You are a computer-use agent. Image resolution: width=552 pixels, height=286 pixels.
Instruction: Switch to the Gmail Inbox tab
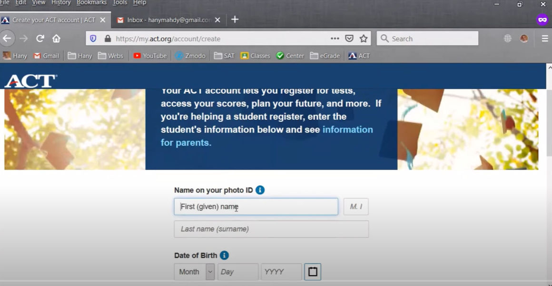coord(168,20)
